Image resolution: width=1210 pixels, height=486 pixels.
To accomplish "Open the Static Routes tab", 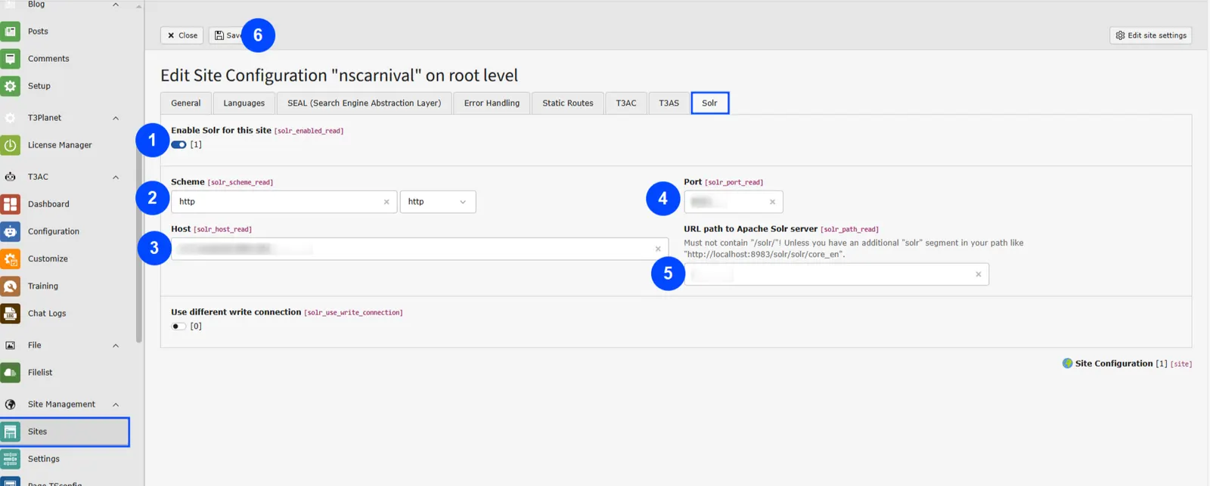I will pos(568,103).
